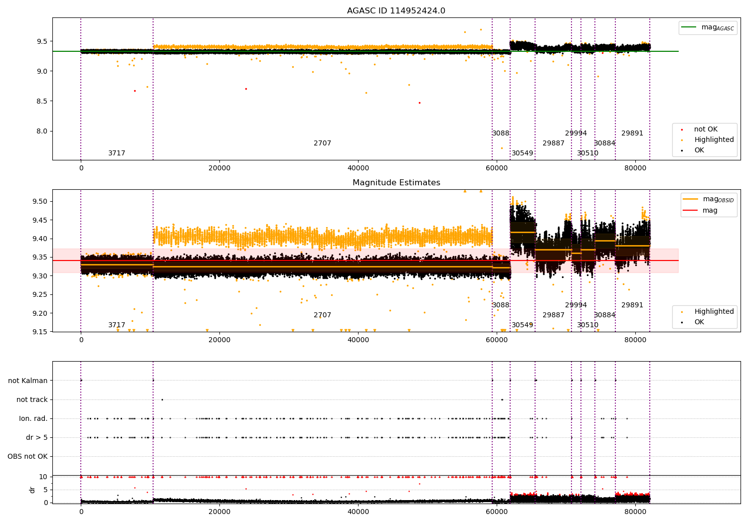Click the 'not OK' legend entry in the top plot
The image size is (748, 523).
click(x=706, y=130)
